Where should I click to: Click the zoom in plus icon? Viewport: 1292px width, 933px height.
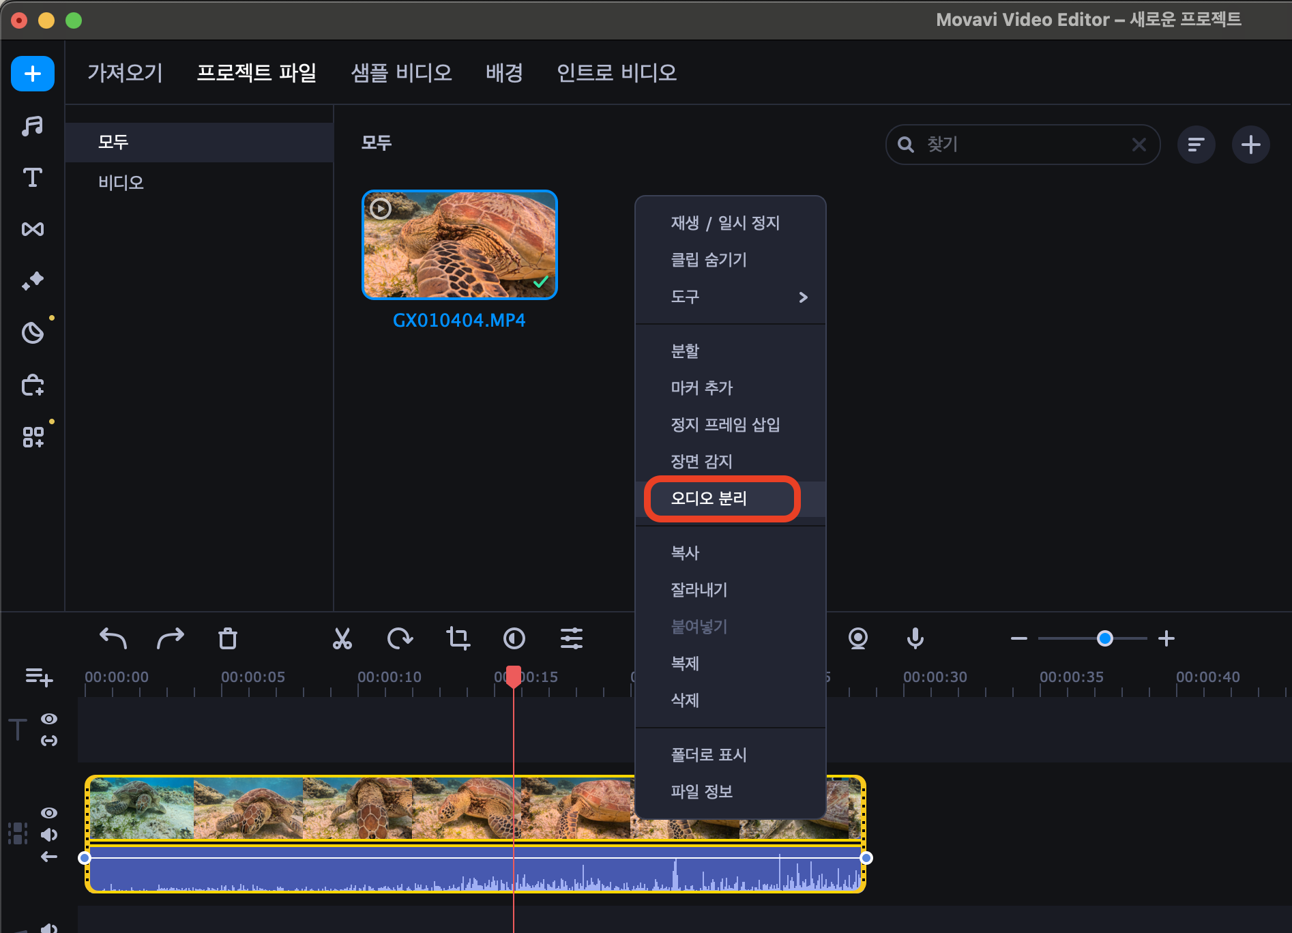click(x=1166, y=638)
